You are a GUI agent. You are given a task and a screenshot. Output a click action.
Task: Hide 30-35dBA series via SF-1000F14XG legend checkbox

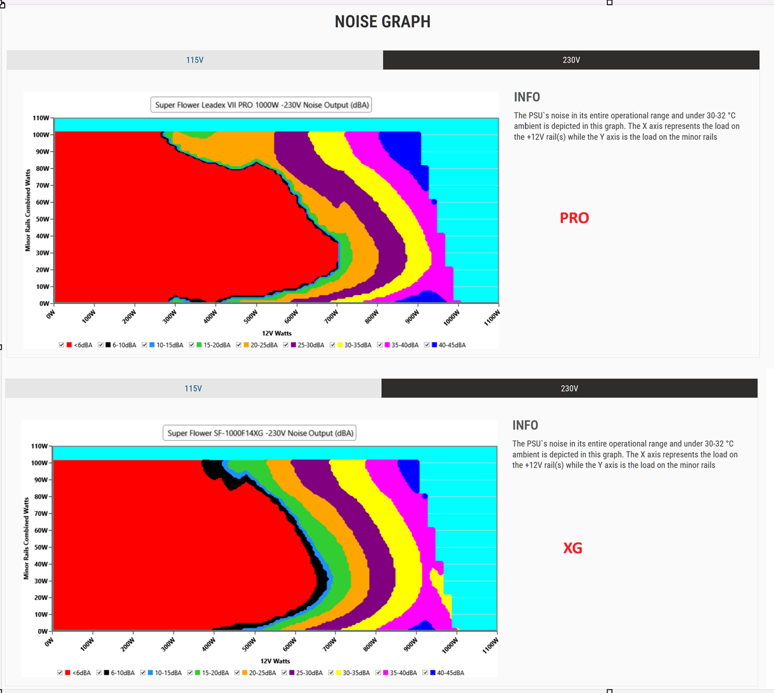pos(331,673)
